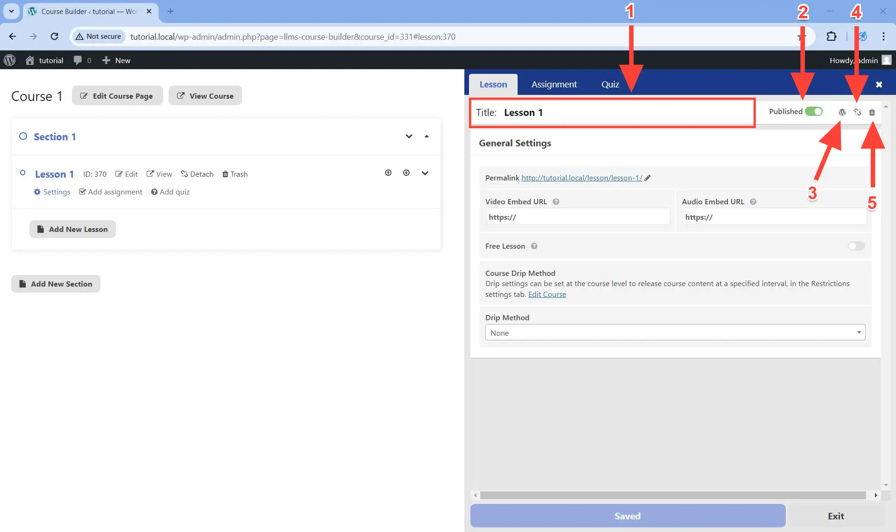The height and width of the screenshot is (532, 896).
Task: Click the Section 1 title
Action: point(55,137)
